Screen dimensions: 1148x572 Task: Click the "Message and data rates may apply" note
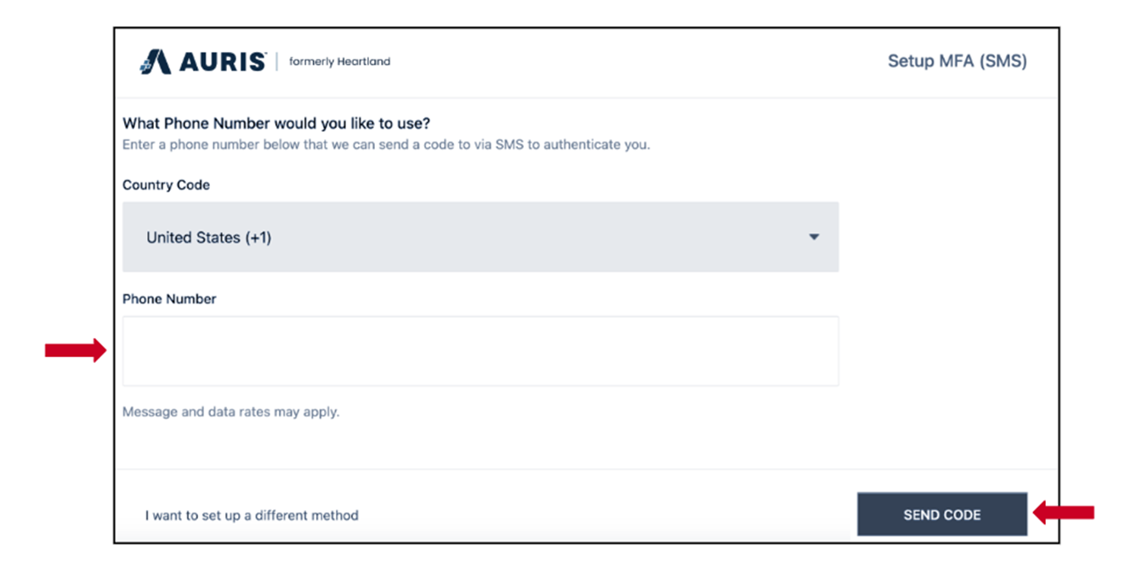tap(230, 412)
